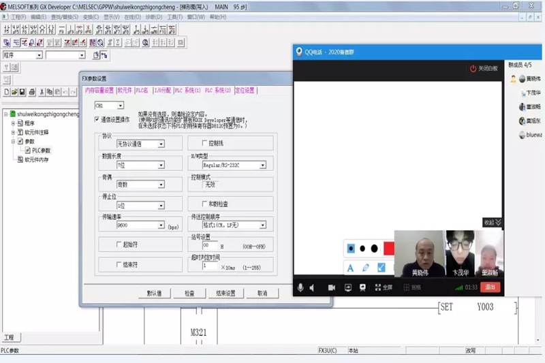Switch to the 软元件 tab
Screen dimensions: 545x363
[125, 91]
